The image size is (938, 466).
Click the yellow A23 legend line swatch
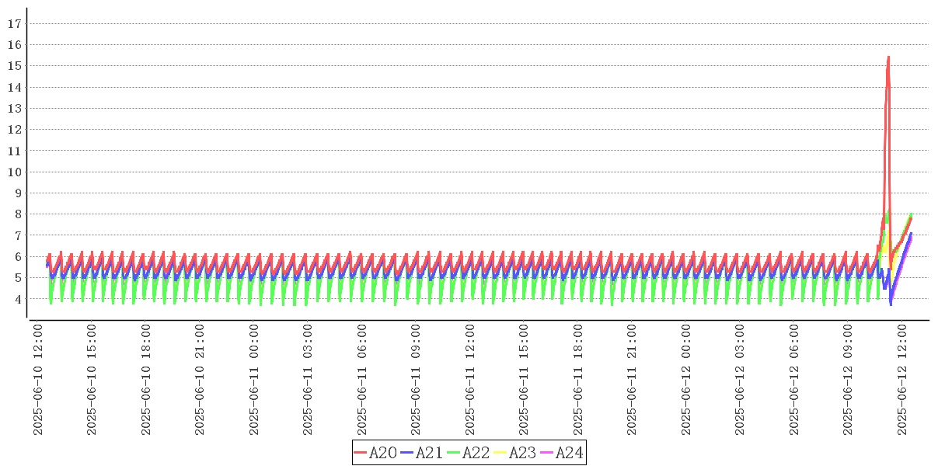coord(500,453)
